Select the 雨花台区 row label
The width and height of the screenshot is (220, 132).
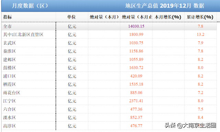tap(12, 92)
